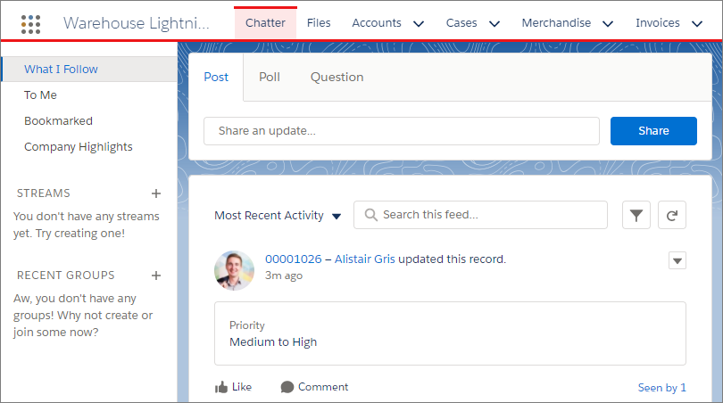Click the STREAMS section heading
This screenshot has width=723, height=403.
point(44,193)
